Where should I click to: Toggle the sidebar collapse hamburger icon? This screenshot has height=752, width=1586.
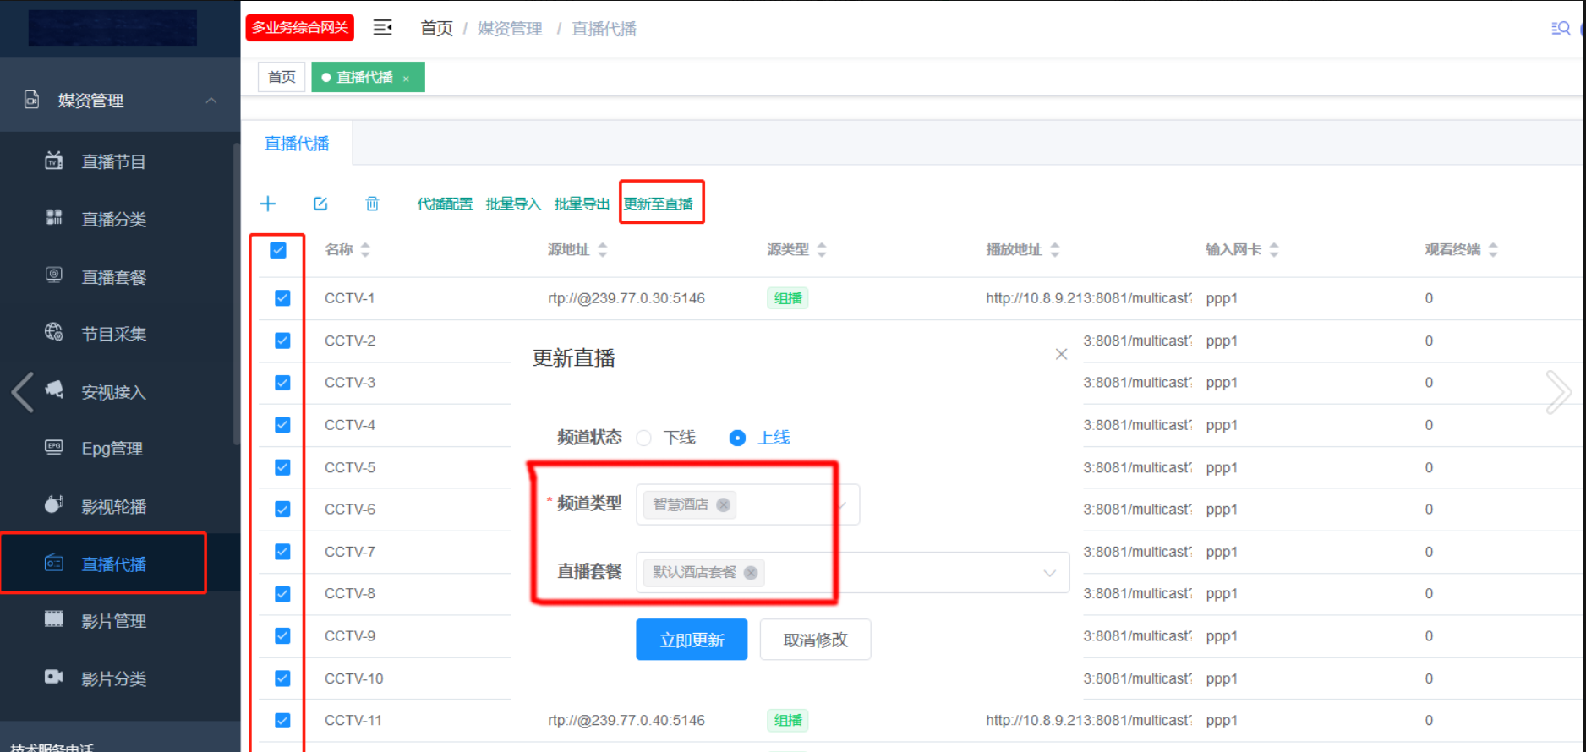coord(382,28)
